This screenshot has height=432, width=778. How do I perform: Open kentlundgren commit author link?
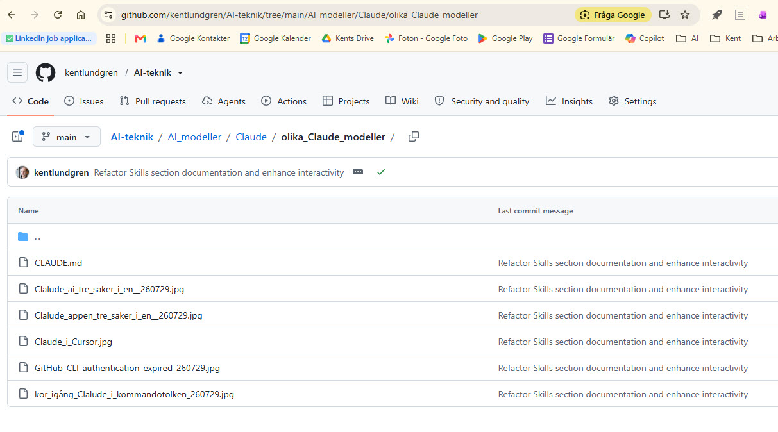coord(62,172)
